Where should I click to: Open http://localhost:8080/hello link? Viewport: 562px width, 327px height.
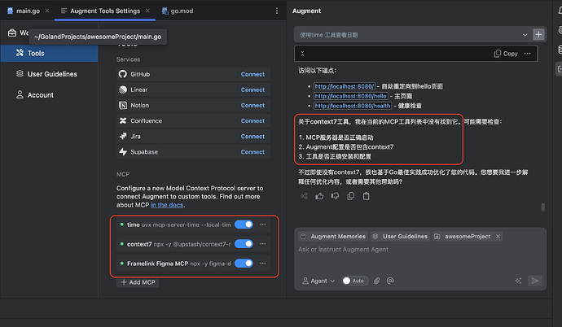point(350,96)
